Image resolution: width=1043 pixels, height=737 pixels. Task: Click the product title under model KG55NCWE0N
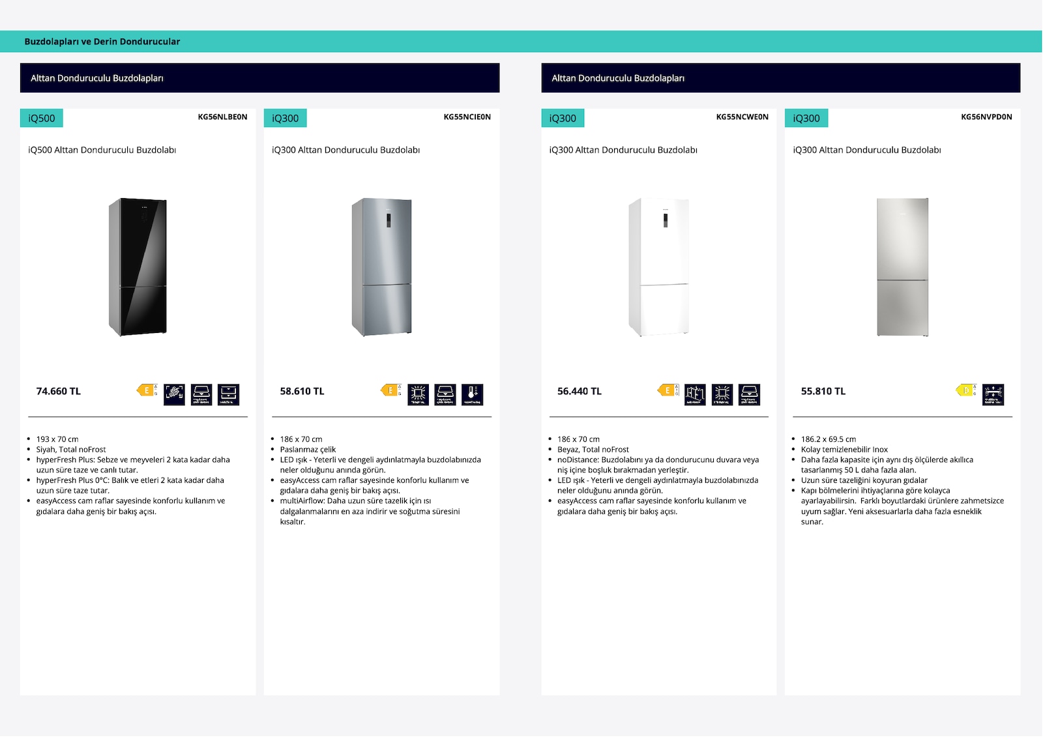pos(623,150)
